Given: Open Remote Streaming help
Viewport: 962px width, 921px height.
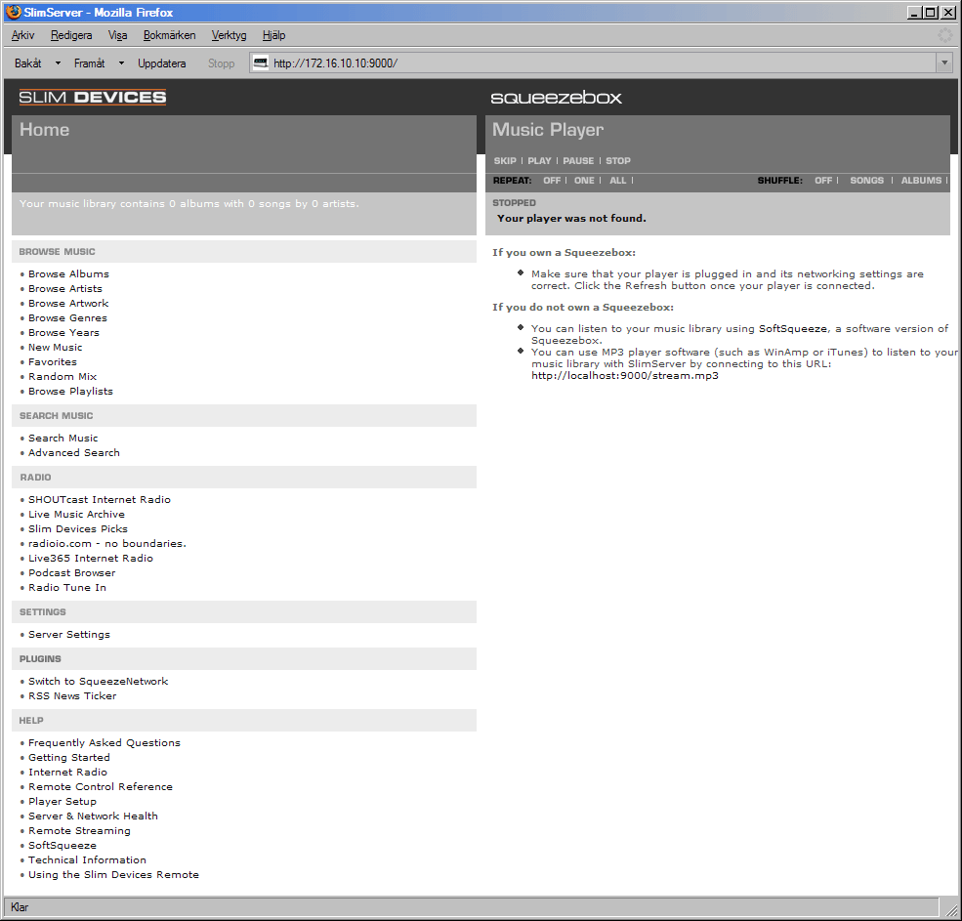Looking at the screenshot, I should [x=80, y=831].
